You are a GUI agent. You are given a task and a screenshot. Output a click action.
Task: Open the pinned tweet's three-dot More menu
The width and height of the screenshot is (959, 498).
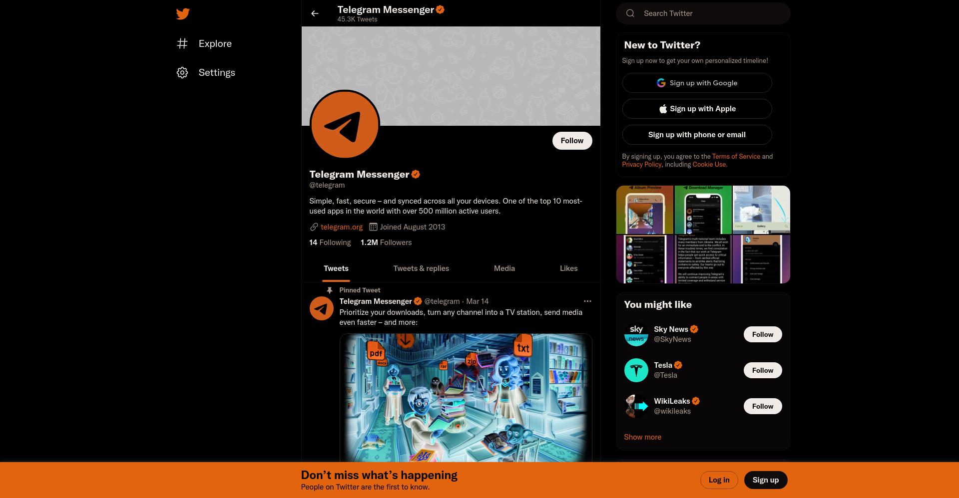point(587,301)
